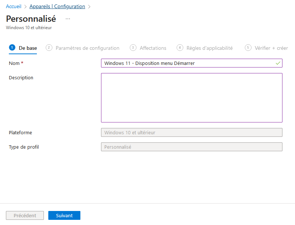This screenshot has height=225, width=295.
Task: Select step circle 3 of the wizard
Action: pos(133,48)
